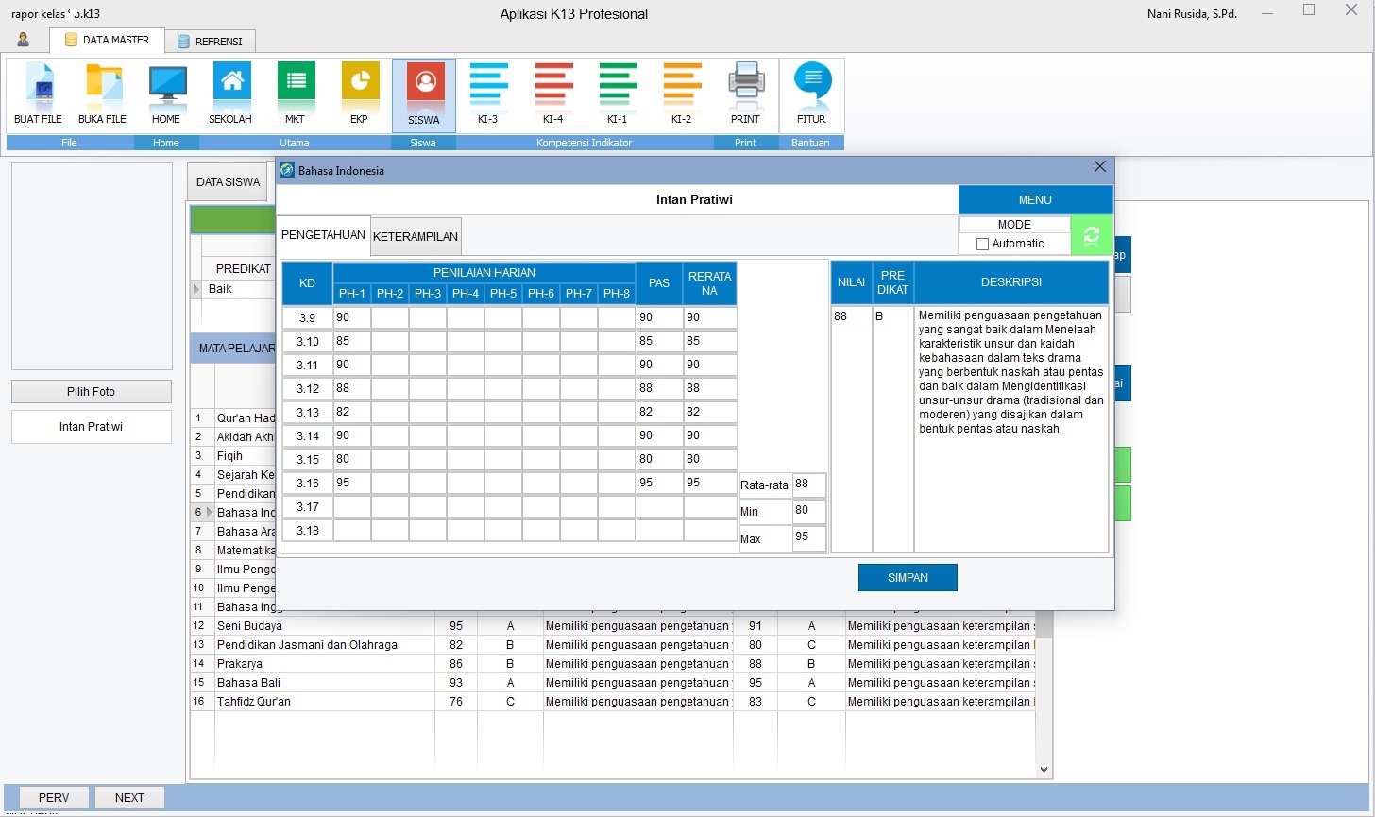Open the KI-2 indikator icon

point(681,93)
